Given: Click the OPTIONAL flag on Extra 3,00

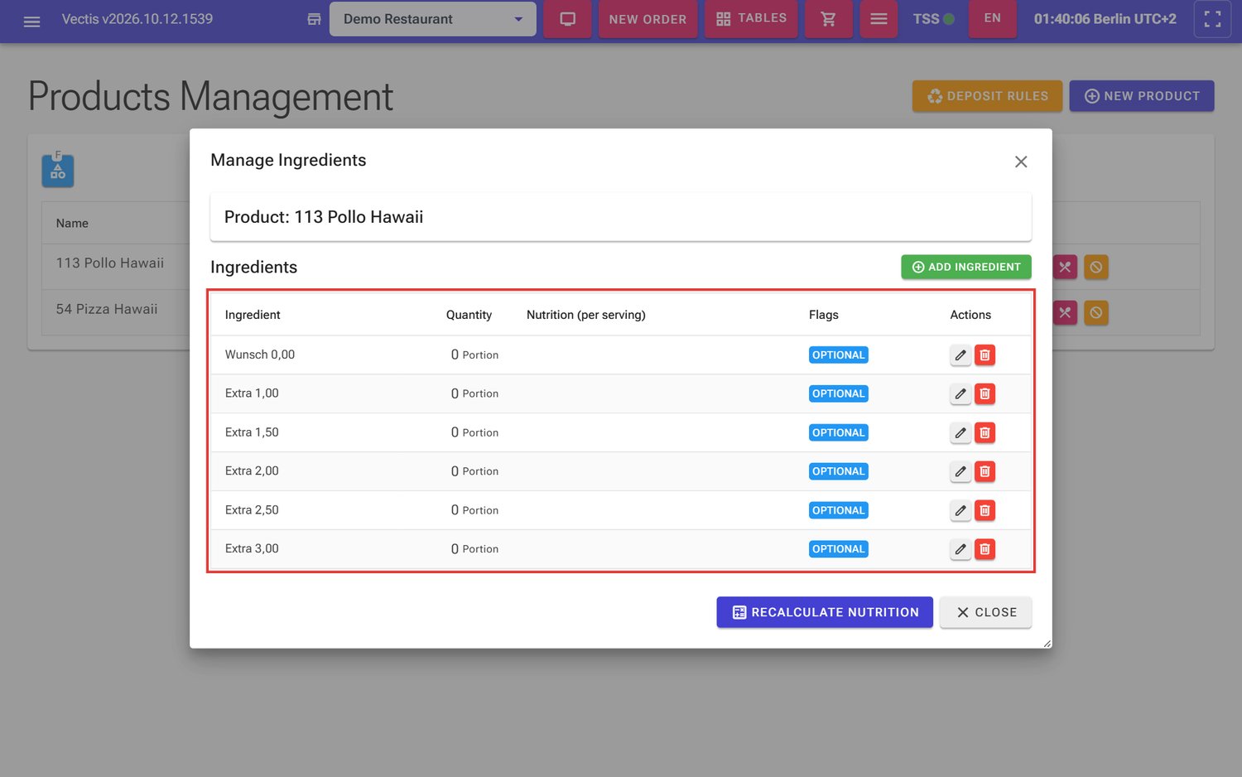Looking at the screenshot, I should [x=838, y=549].
